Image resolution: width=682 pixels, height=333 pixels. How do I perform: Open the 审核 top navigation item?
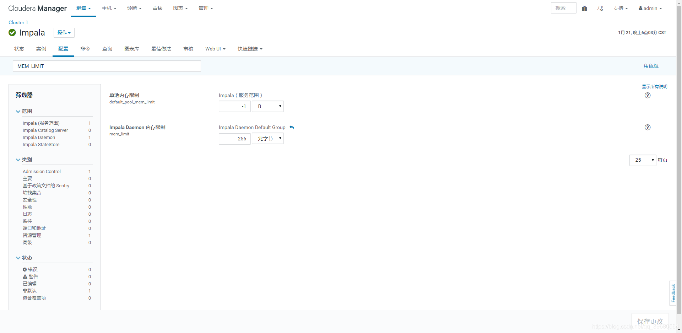click(158, 8)
